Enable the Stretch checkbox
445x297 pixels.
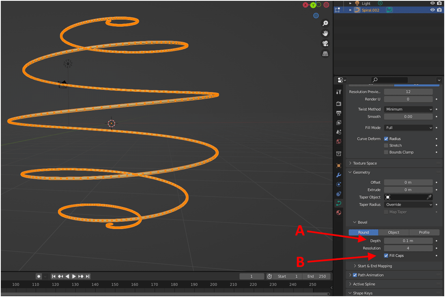point(386,145)
